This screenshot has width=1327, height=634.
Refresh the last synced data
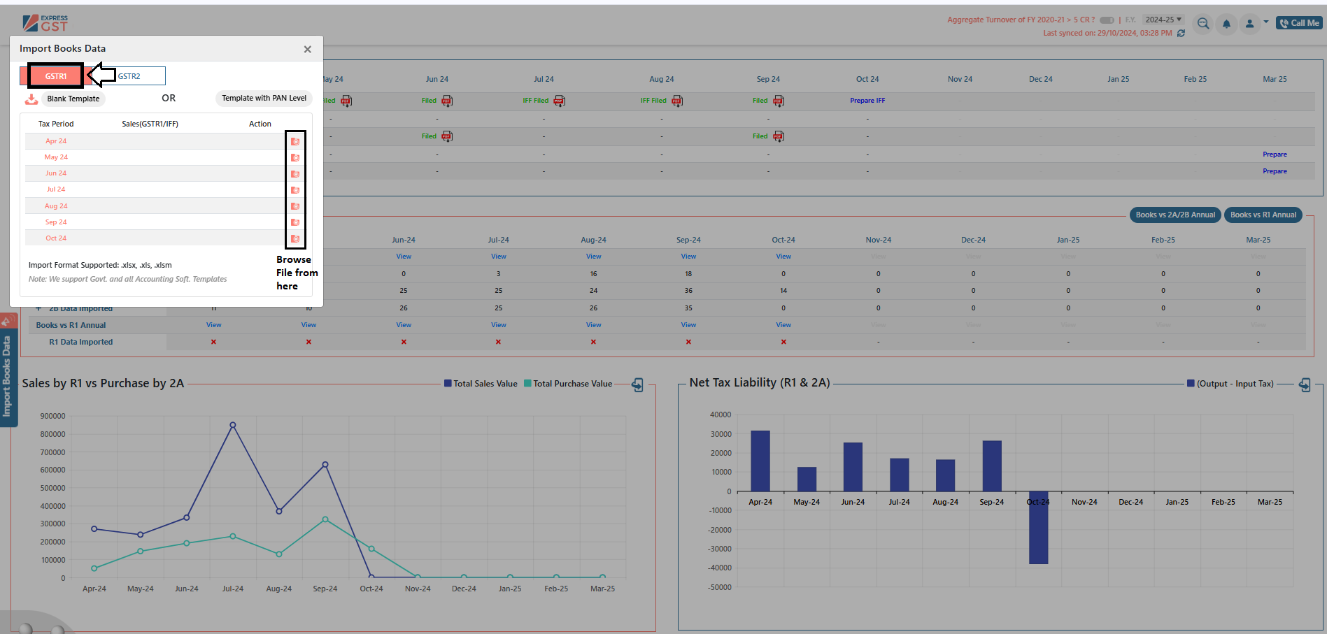pyautogui.click(x=1181, y=33)
